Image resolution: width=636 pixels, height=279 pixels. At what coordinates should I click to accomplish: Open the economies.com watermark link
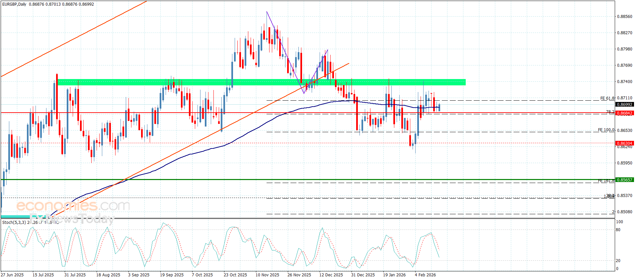[73, 206]
